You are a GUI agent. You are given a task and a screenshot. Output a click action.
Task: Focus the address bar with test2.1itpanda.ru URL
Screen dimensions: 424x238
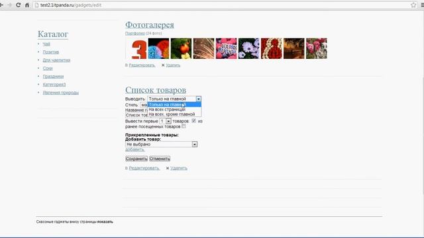coord(222,5)
